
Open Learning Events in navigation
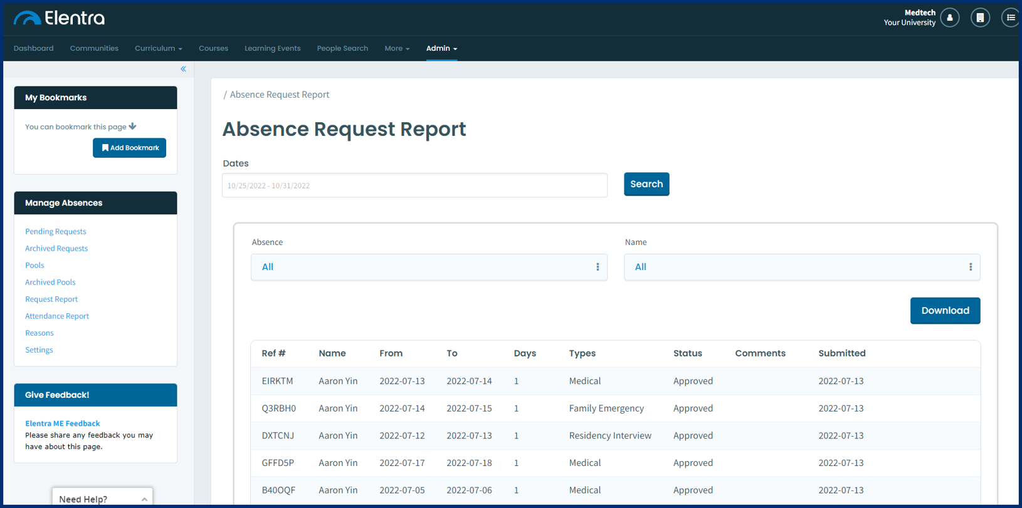pyautogui.click(x=273, y=48)
